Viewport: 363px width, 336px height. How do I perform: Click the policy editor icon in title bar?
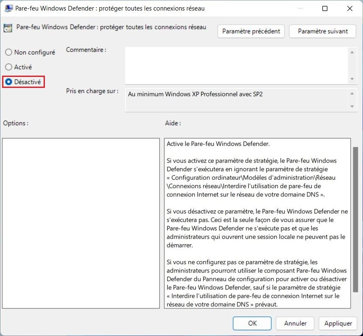tap(8, 8)
